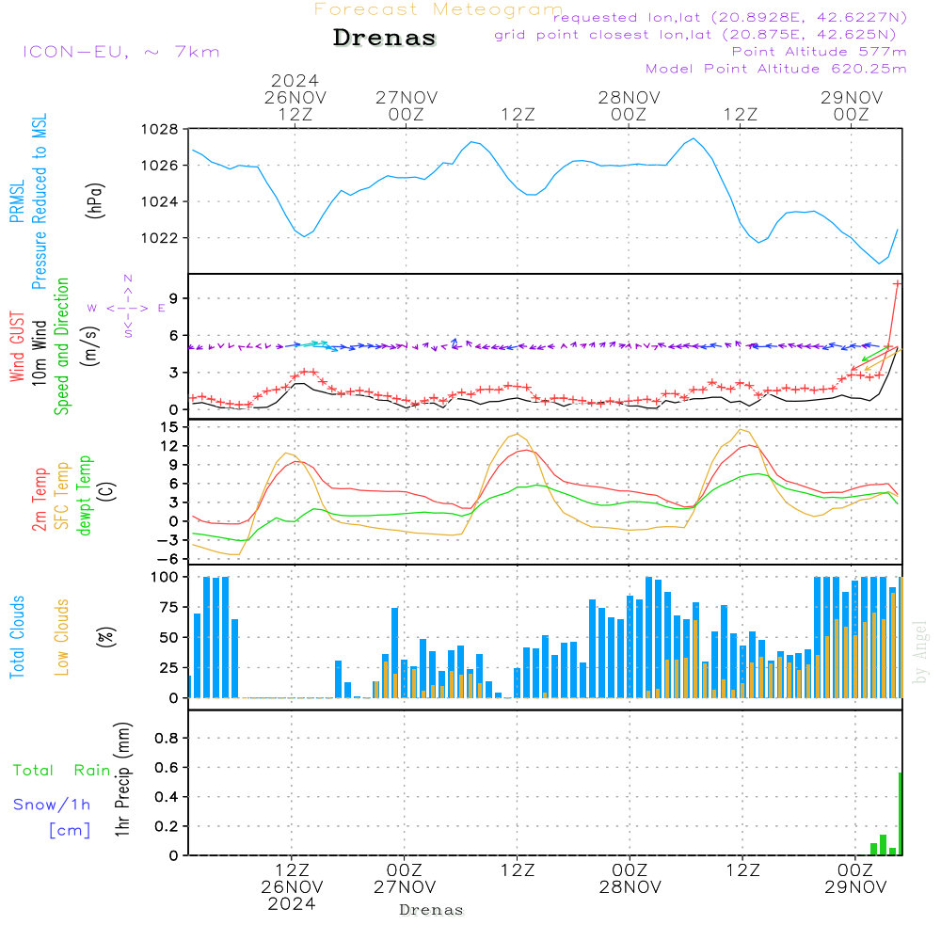Click the bold "Drenas" heading at top
The height and width of the screenshot is (941, 941).
[385, 38]
